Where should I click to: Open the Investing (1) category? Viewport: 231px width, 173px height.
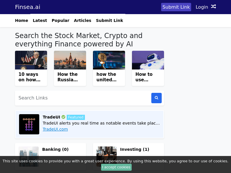coord(135,149)
